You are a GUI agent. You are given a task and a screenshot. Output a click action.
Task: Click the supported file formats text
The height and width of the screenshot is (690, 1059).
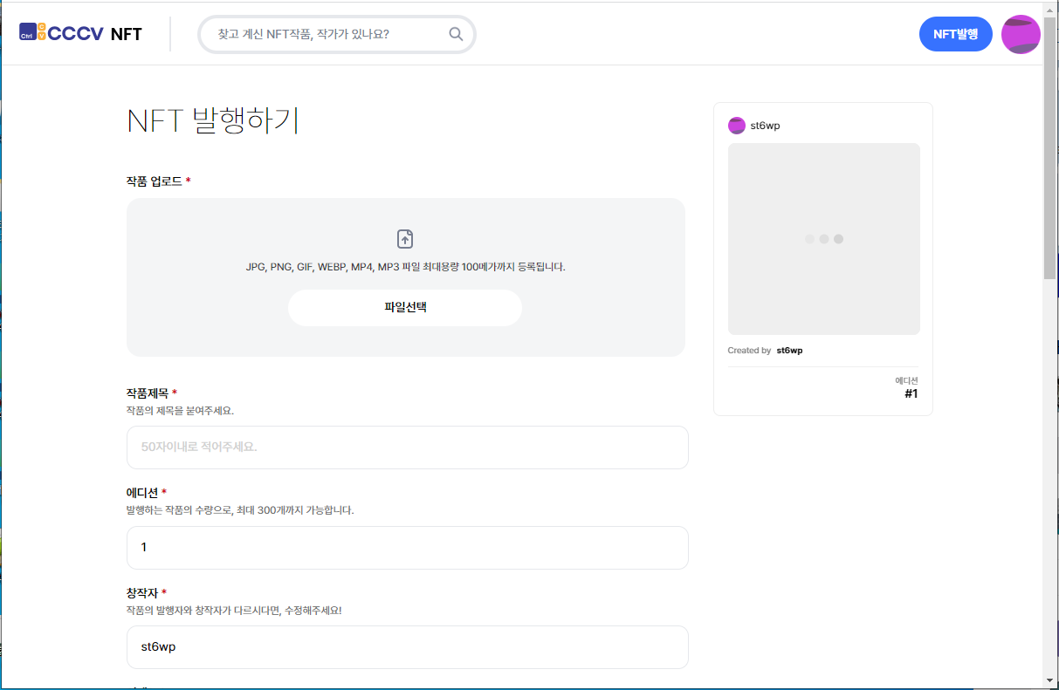406,267
